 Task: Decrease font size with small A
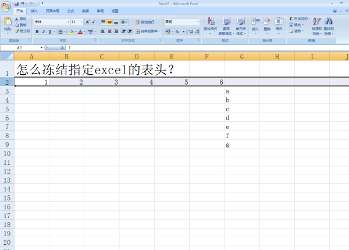coord(94,22)
